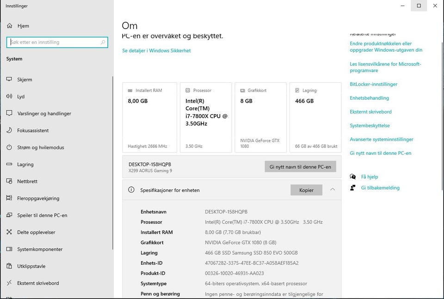Click the Nettbrett tablet icon

9,181
